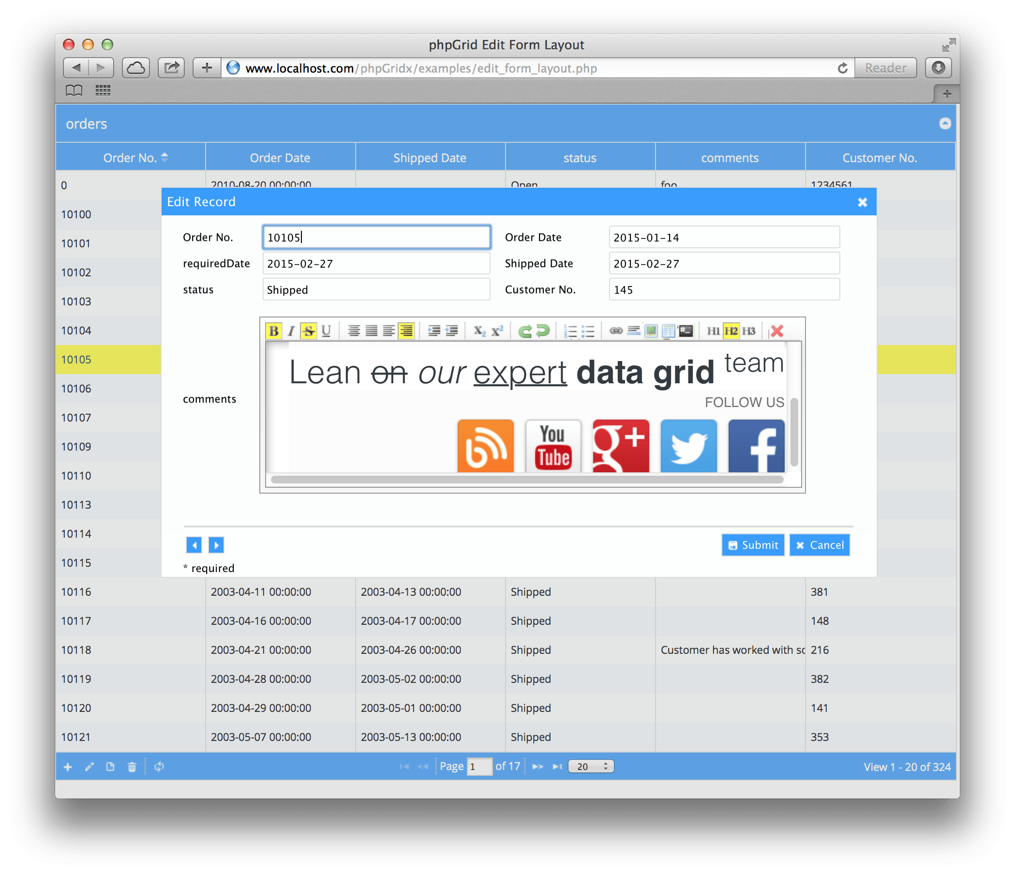
Task: Apply superscript formatting
Action: pyautogui.click(x=497, y=331)
